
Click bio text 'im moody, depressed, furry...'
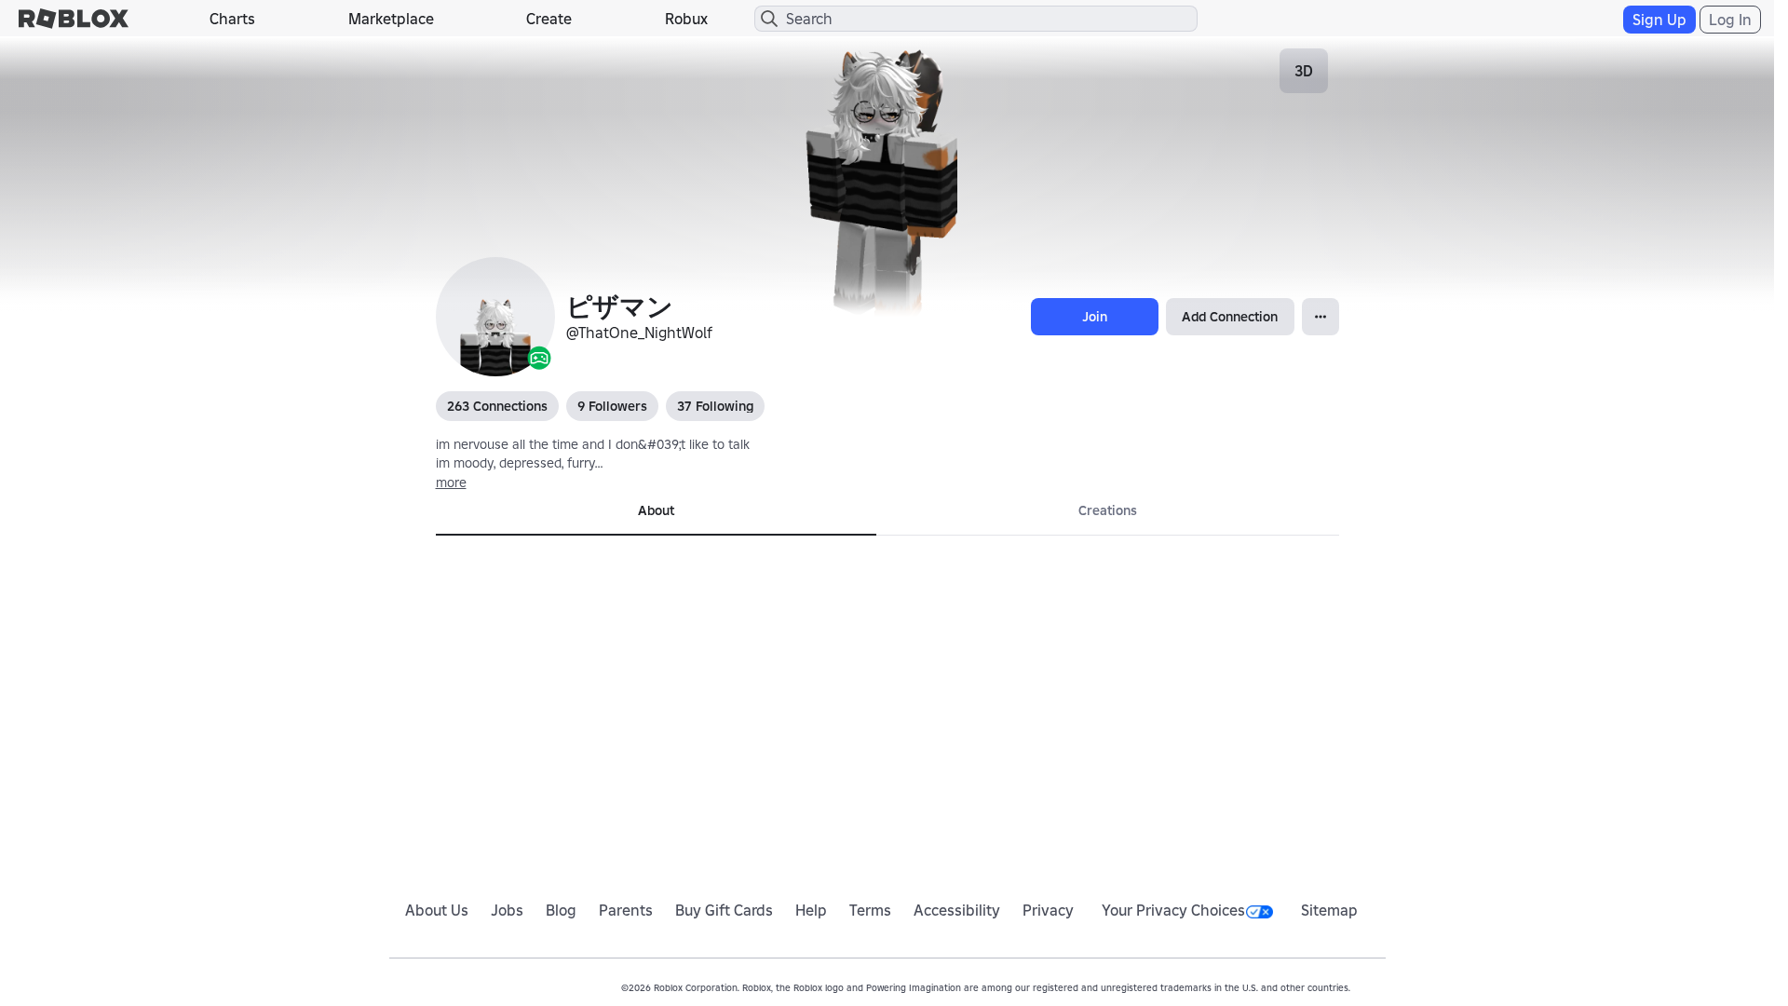[520, 463]
